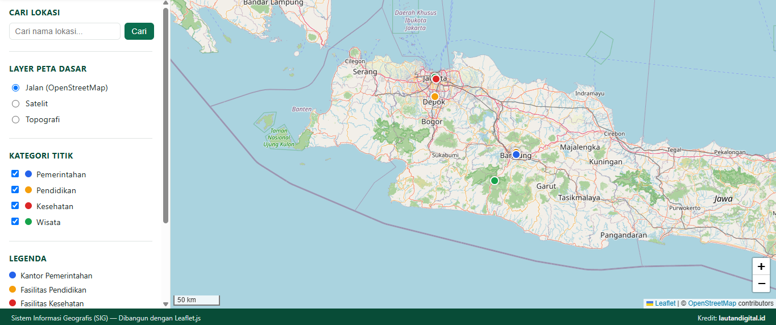Uncheck the Kesehatan category checkbox

point(15,206)
